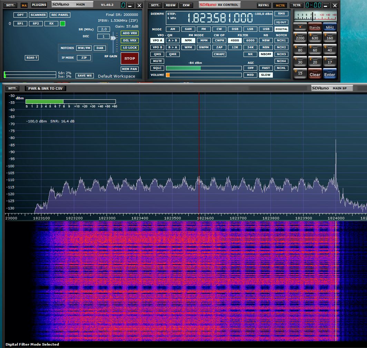
Task: Open the MEM PAN panel
Action: (129, 69)
